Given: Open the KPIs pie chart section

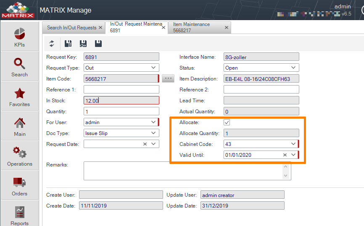Looking at the screenshot, I should pos(20,36).
